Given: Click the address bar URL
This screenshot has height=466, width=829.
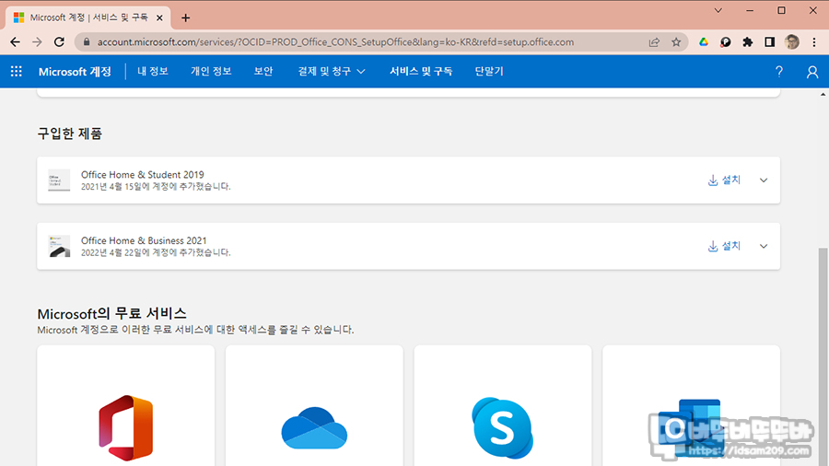Looking at the screenshot, I should coord(335,42).
